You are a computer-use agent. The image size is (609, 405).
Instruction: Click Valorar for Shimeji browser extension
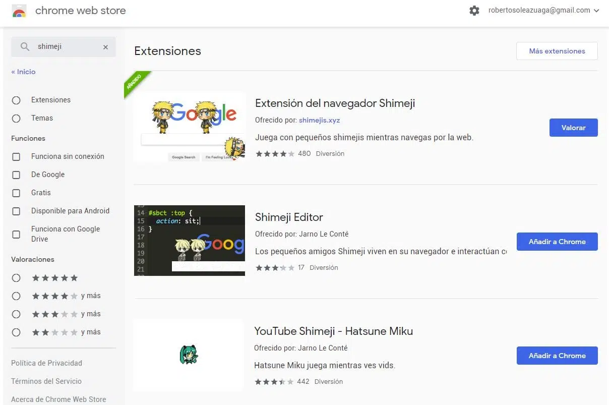574,128
